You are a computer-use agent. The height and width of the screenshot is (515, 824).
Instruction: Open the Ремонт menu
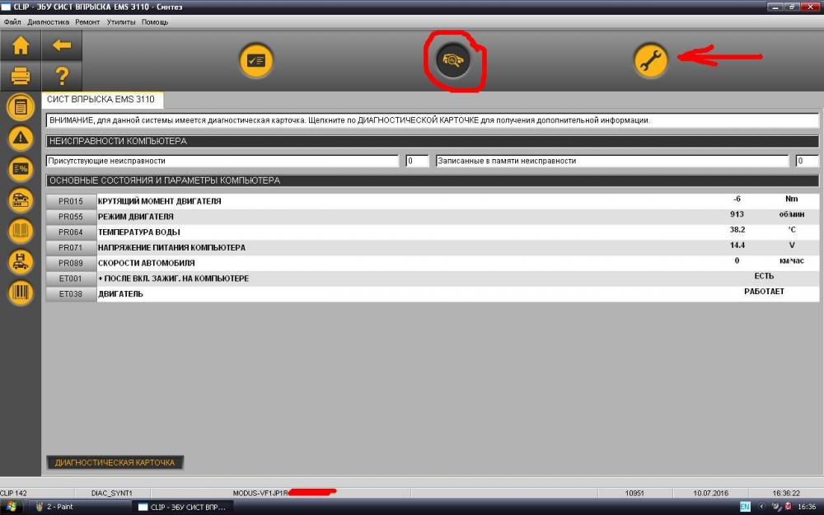tap(87, 22)
